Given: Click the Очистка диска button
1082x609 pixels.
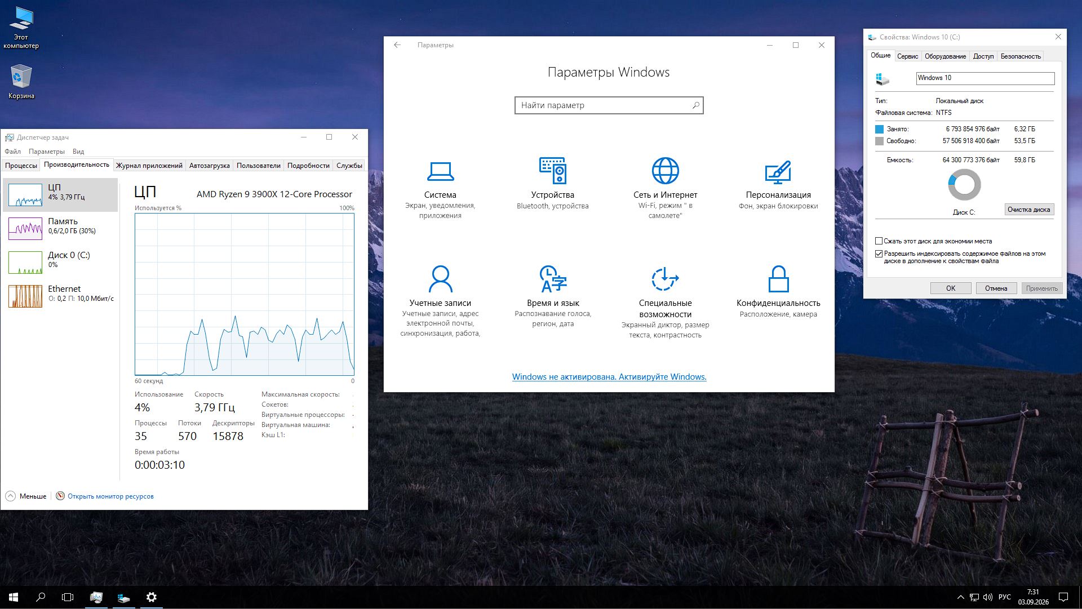Looking at the screenshot, I should [x=1028, y=210].
